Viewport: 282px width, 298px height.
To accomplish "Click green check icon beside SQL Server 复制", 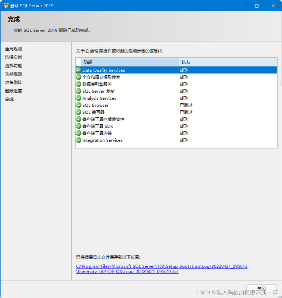I will pyautogui.click(x=78, y=91).
